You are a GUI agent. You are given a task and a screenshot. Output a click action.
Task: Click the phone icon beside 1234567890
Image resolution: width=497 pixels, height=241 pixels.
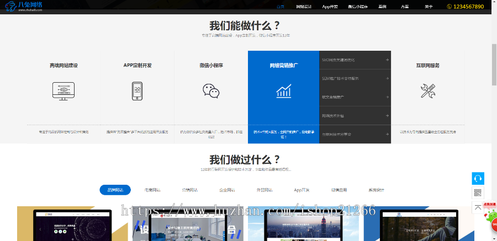pyautogui.click(x=449, y=7)
